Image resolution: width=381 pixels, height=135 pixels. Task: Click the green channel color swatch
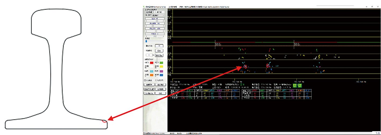[x=161, y=63]
